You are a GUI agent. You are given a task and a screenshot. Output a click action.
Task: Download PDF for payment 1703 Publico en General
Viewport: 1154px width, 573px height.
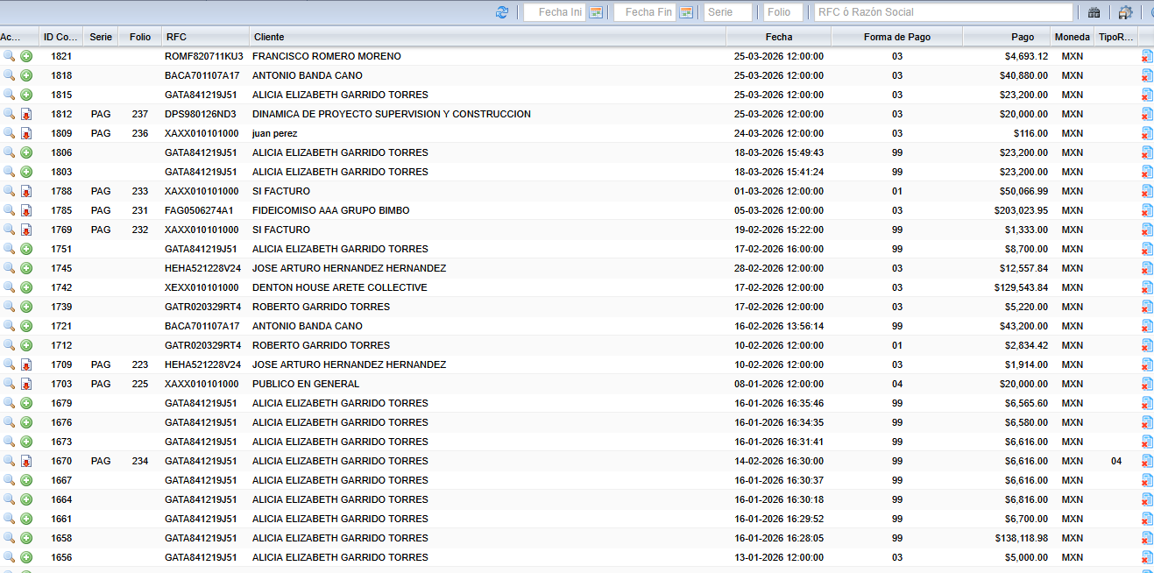(26, 384)
